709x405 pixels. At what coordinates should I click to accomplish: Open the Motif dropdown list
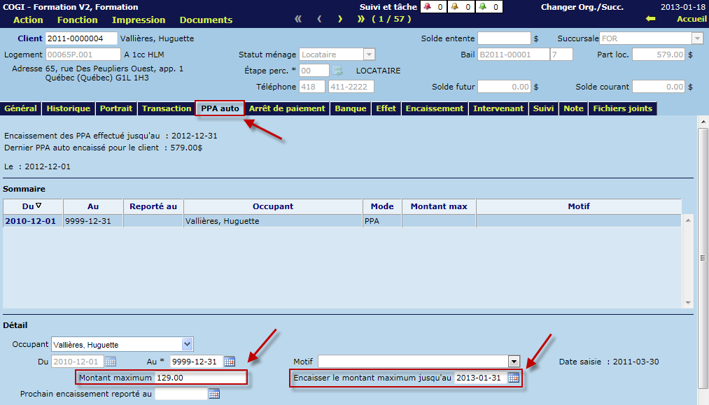click(x=514, y=362)
